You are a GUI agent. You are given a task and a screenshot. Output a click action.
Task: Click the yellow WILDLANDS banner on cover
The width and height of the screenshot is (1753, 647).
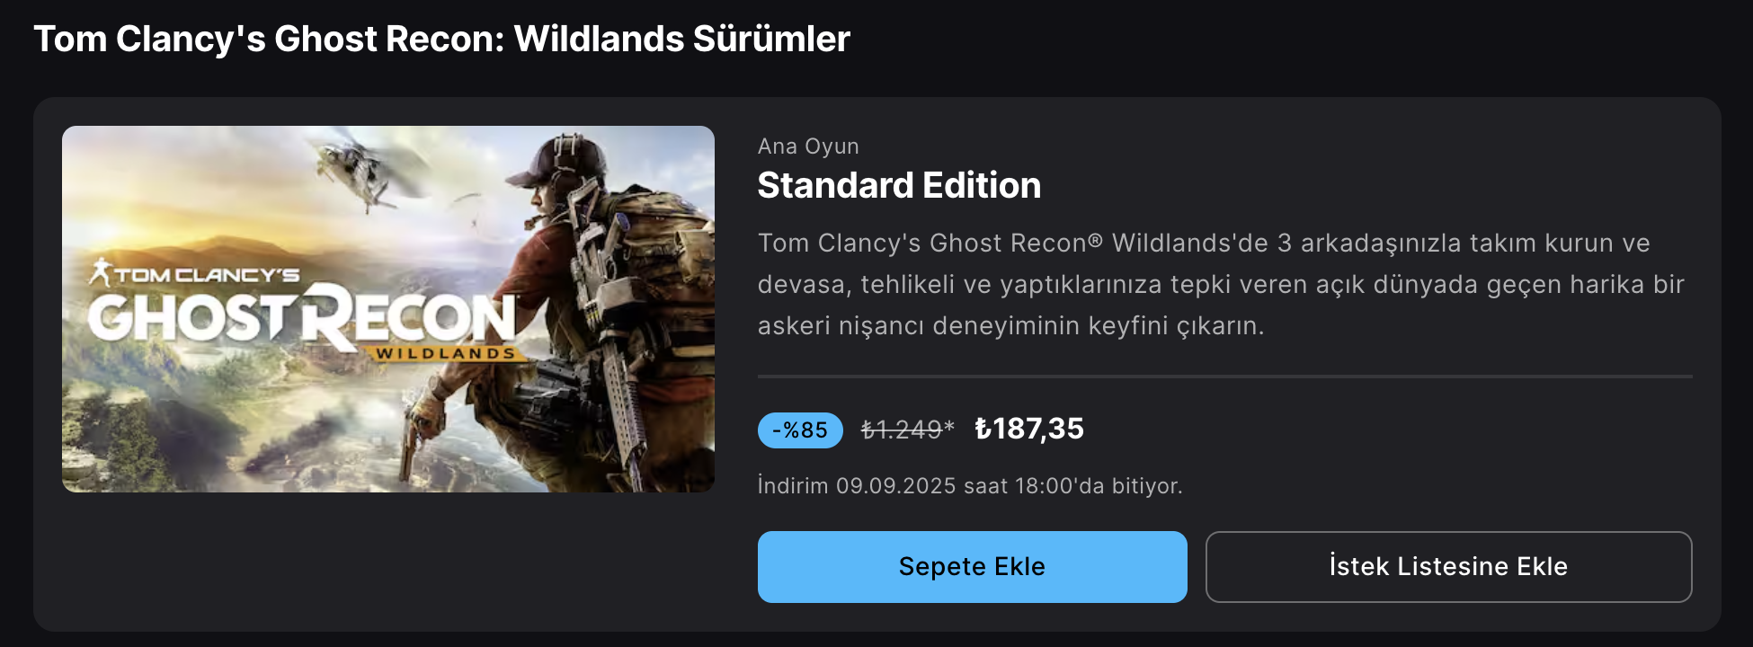[445, 354]
